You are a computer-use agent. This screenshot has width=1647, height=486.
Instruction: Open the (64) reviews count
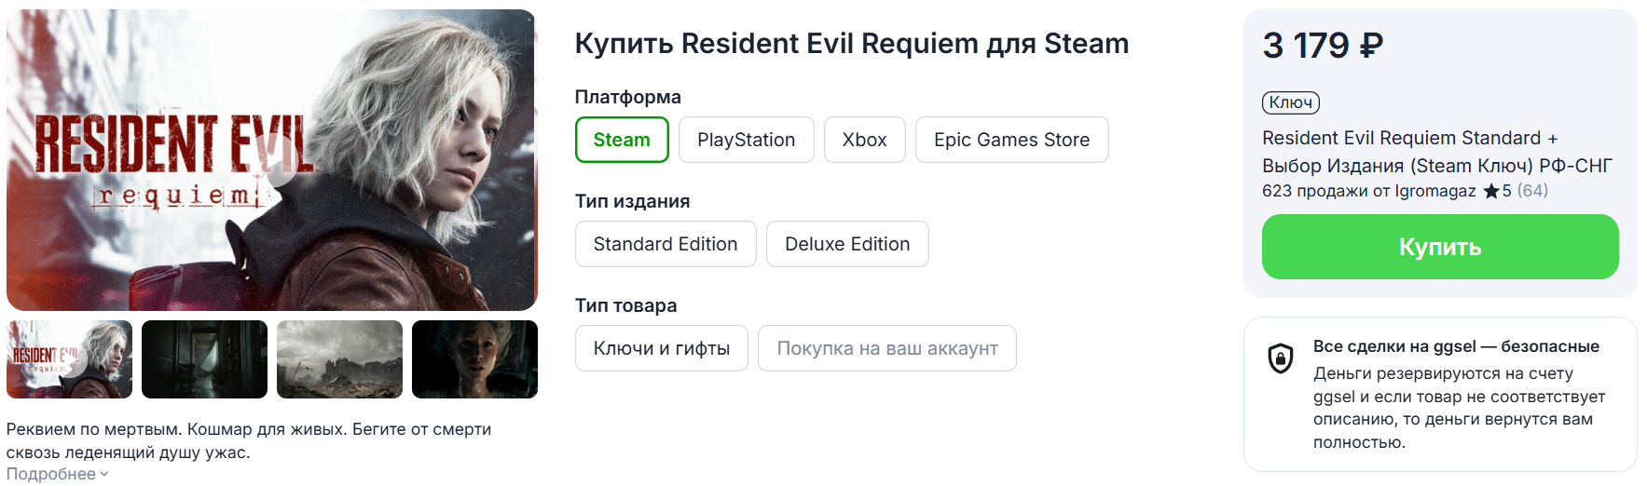(1532, 191)
